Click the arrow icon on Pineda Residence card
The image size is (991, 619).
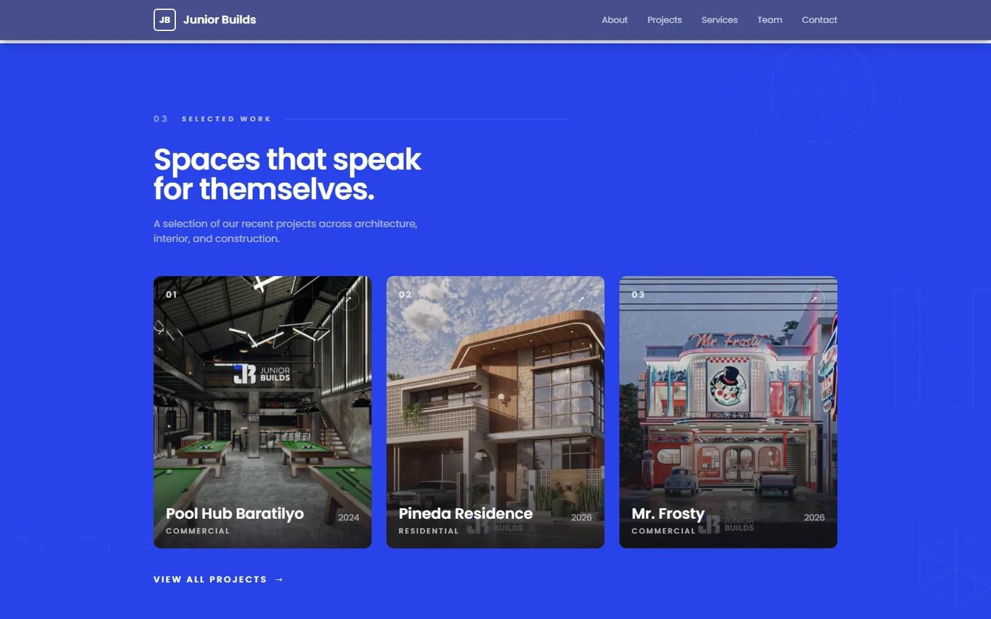coord(581,300)
